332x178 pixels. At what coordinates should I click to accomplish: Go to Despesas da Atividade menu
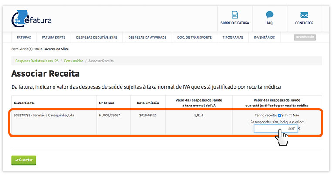[147, 38]
